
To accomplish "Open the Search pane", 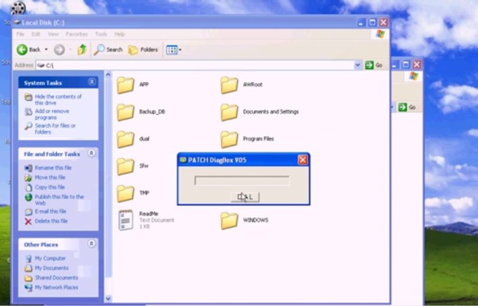I will point(108,49).
